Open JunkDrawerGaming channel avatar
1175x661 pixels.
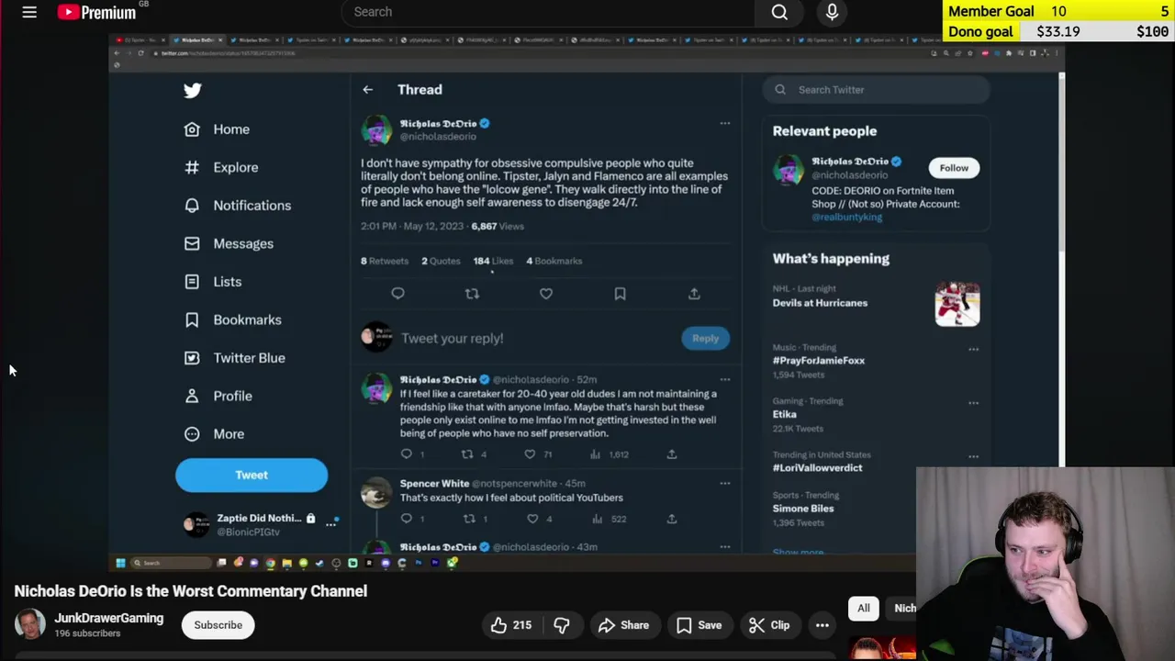coord(29,625)
